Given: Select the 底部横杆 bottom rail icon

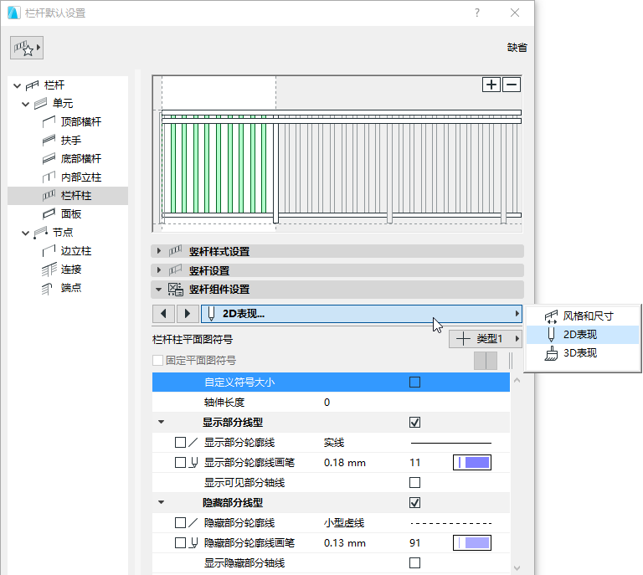Looking at the screenshot, I should pyautogui.click(x=49, y=159).
